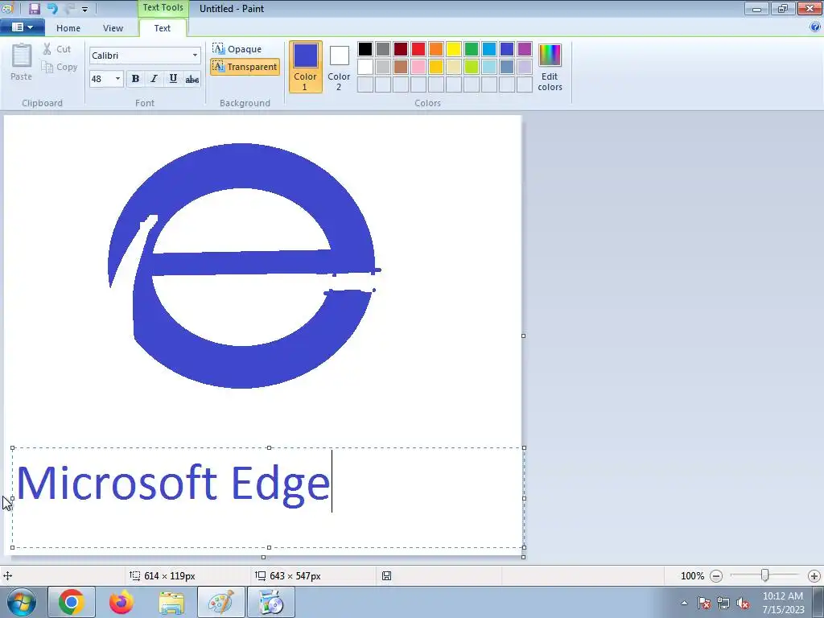Image resolution: width=824 pixels, height=618 pixels.
Task: Click the canvas right-edge resize handle
Action: [x=523, y=336]
